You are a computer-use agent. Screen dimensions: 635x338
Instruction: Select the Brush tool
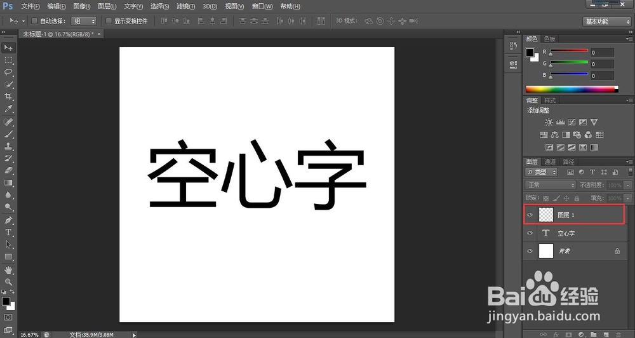click(x=8, y=134)
